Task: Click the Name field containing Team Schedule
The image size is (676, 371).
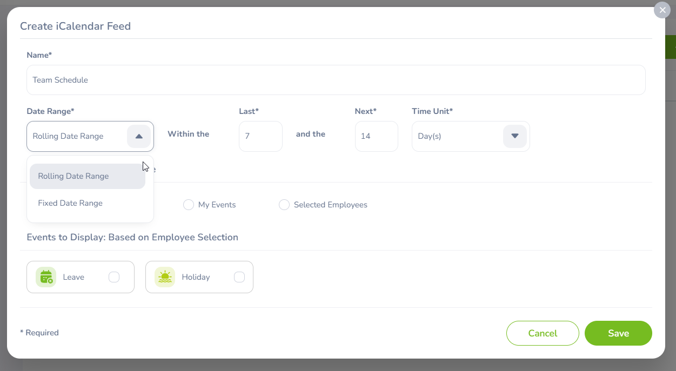Action: 336,80
